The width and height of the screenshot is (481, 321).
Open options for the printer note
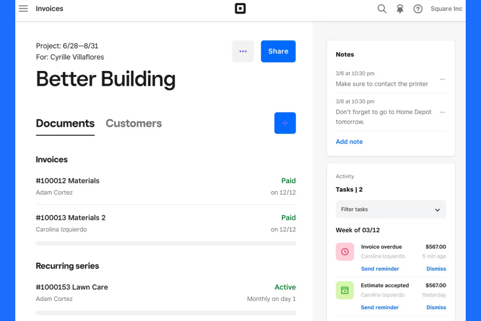(x=443, y=79)
